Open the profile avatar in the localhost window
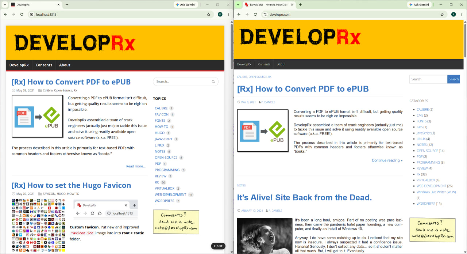 tap(220, 14)
